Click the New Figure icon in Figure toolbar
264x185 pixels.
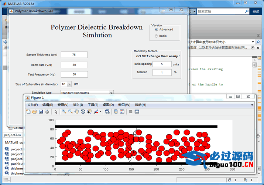click(x=29, y=112)
